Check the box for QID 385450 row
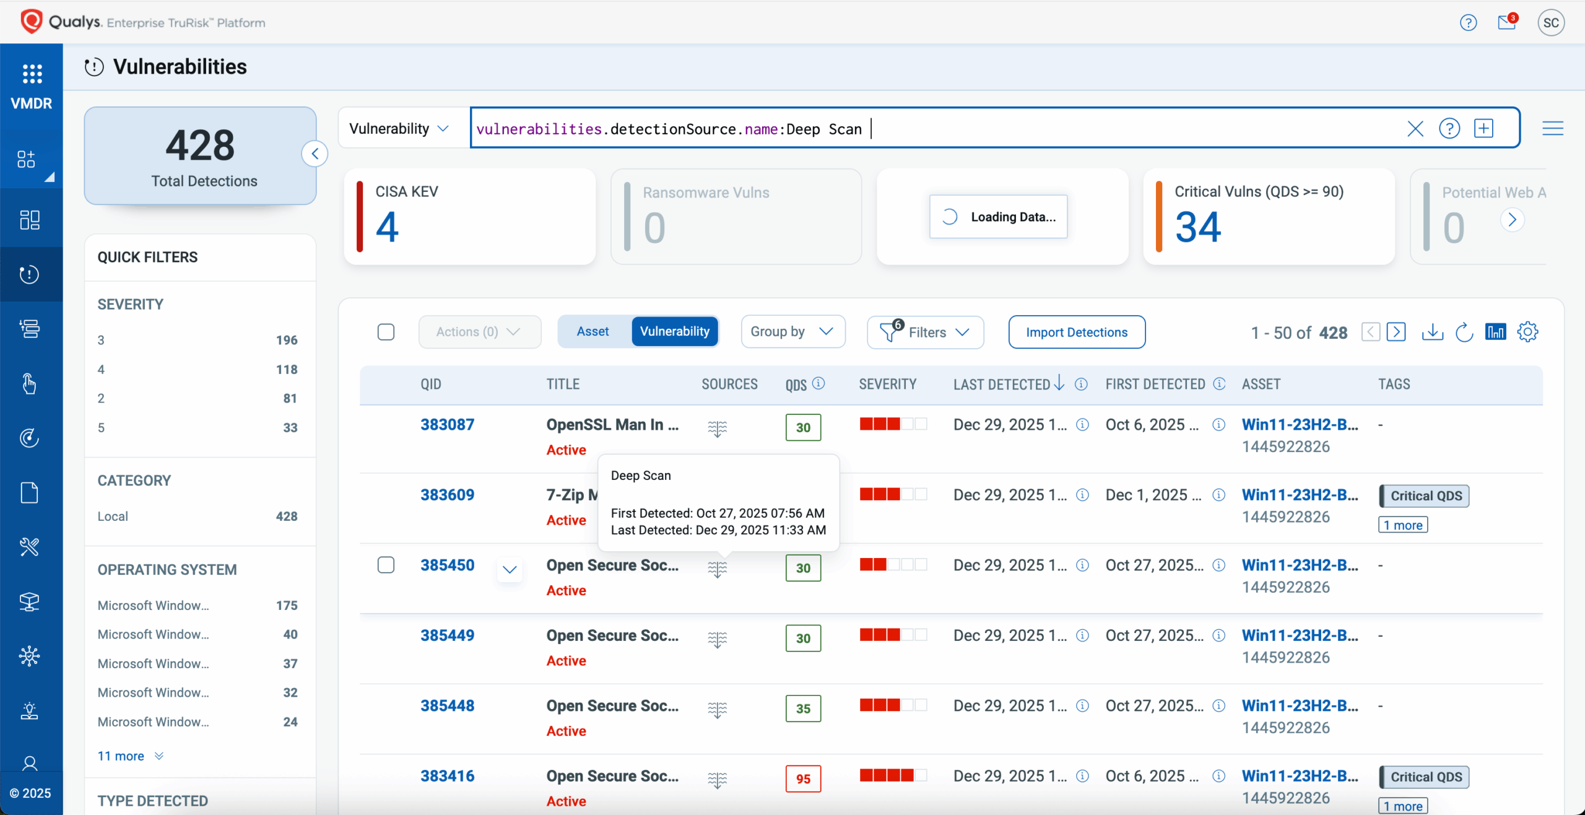The height and width of the screenshot is (815, 1585). tap(386, 565)
